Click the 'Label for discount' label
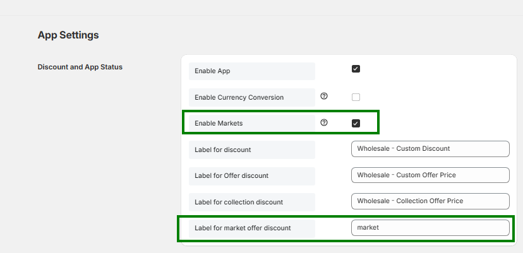 pos(223,150)
